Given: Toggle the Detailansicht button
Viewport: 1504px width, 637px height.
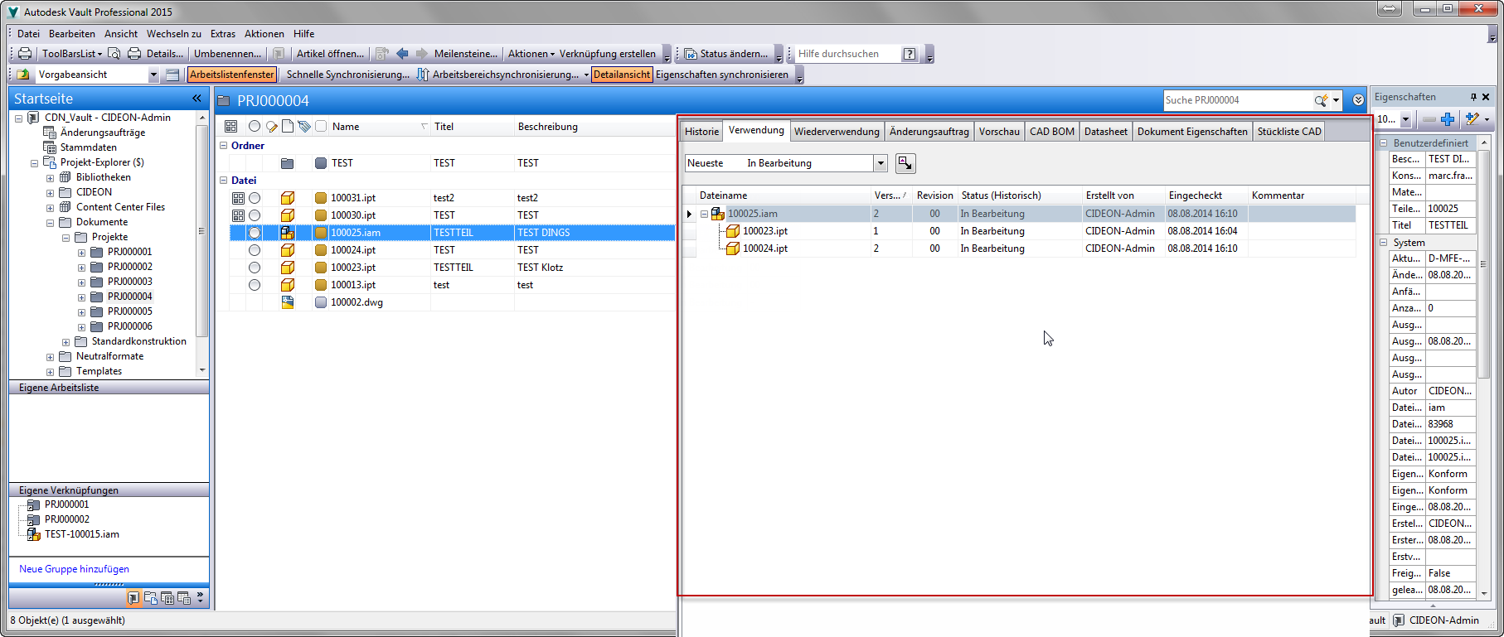Looking at the screenshot, I should (x=622, y=75).
